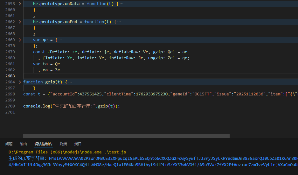Click line number 2698 in the gutter
The height and width of the screenshot is (175, 298).
(x=10, y=94)
